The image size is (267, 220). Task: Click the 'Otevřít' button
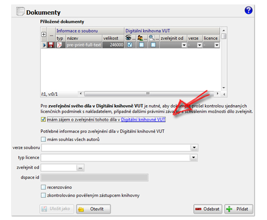coord(93,209)
